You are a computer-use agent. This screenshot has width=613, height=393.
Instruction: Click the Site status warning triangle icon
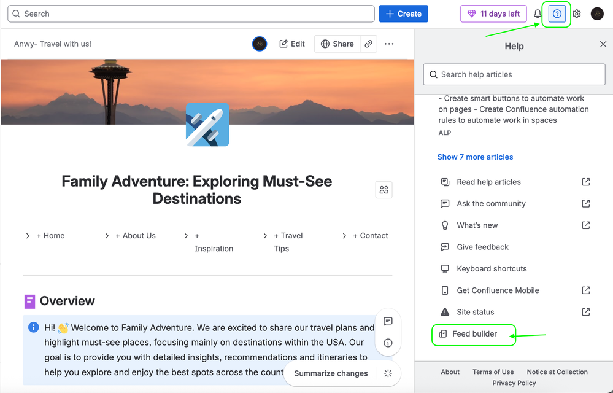coord(445,312)
